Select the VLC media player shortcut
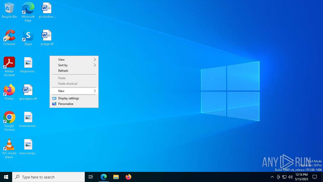 tap(9, 149)
